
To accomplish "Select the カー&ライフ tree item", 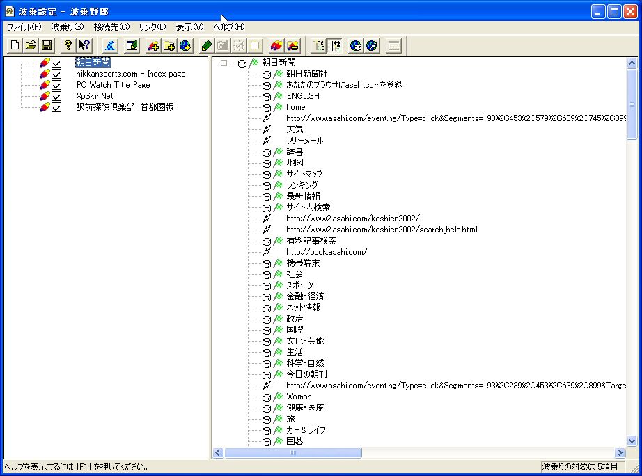I will pos(306,430).
